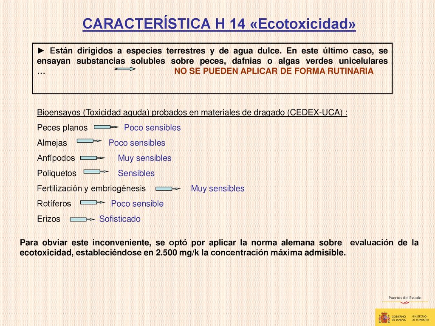Screen dimensions: 435x326
Task: Click the boxed paragraph starting 'Están dirigidos a especies'
Action: (x=212, y=68)
